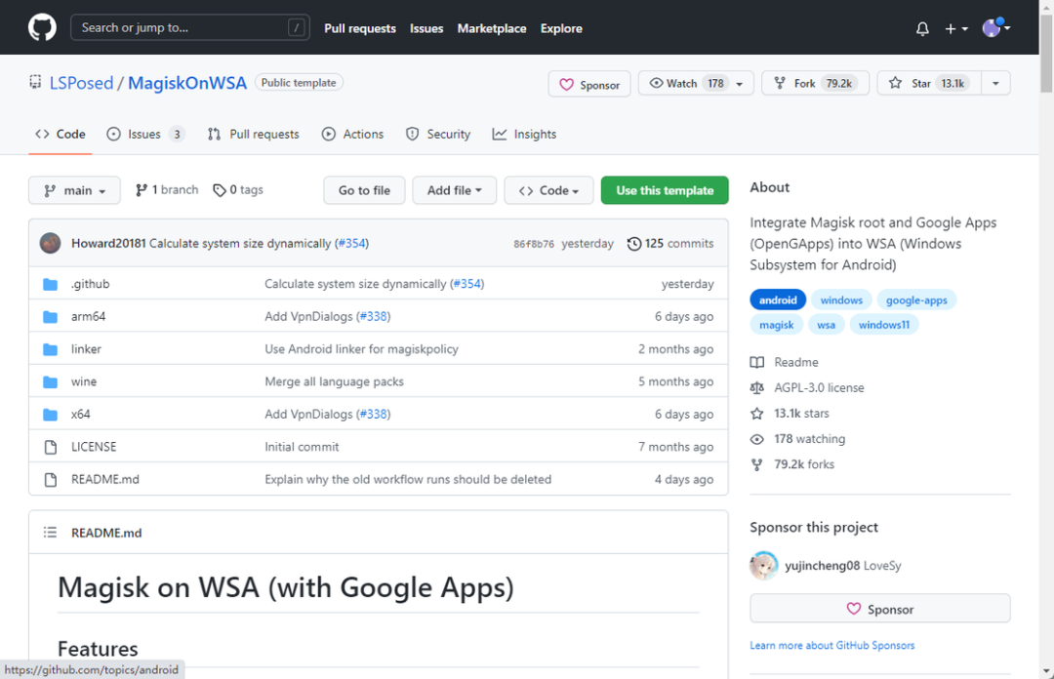Select the windows11 topic tag
Image resolution: width=1054 pixels, height=679 pixels.
click(883, 325)
